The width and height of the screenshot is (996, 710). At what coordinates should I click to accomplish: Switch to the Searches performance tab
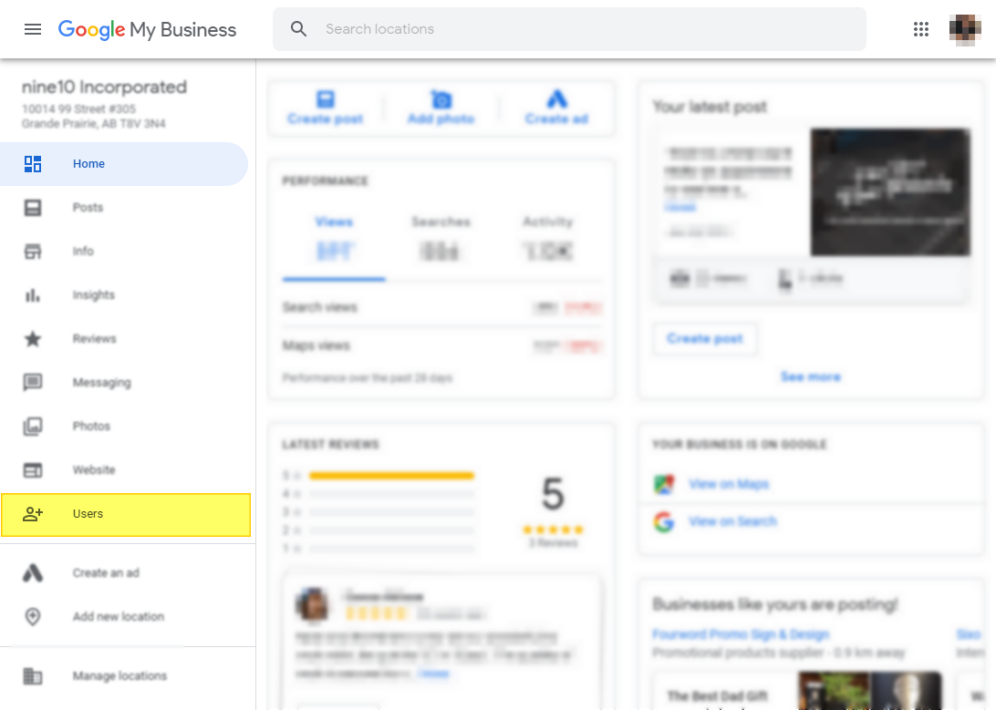click(441, 221)
